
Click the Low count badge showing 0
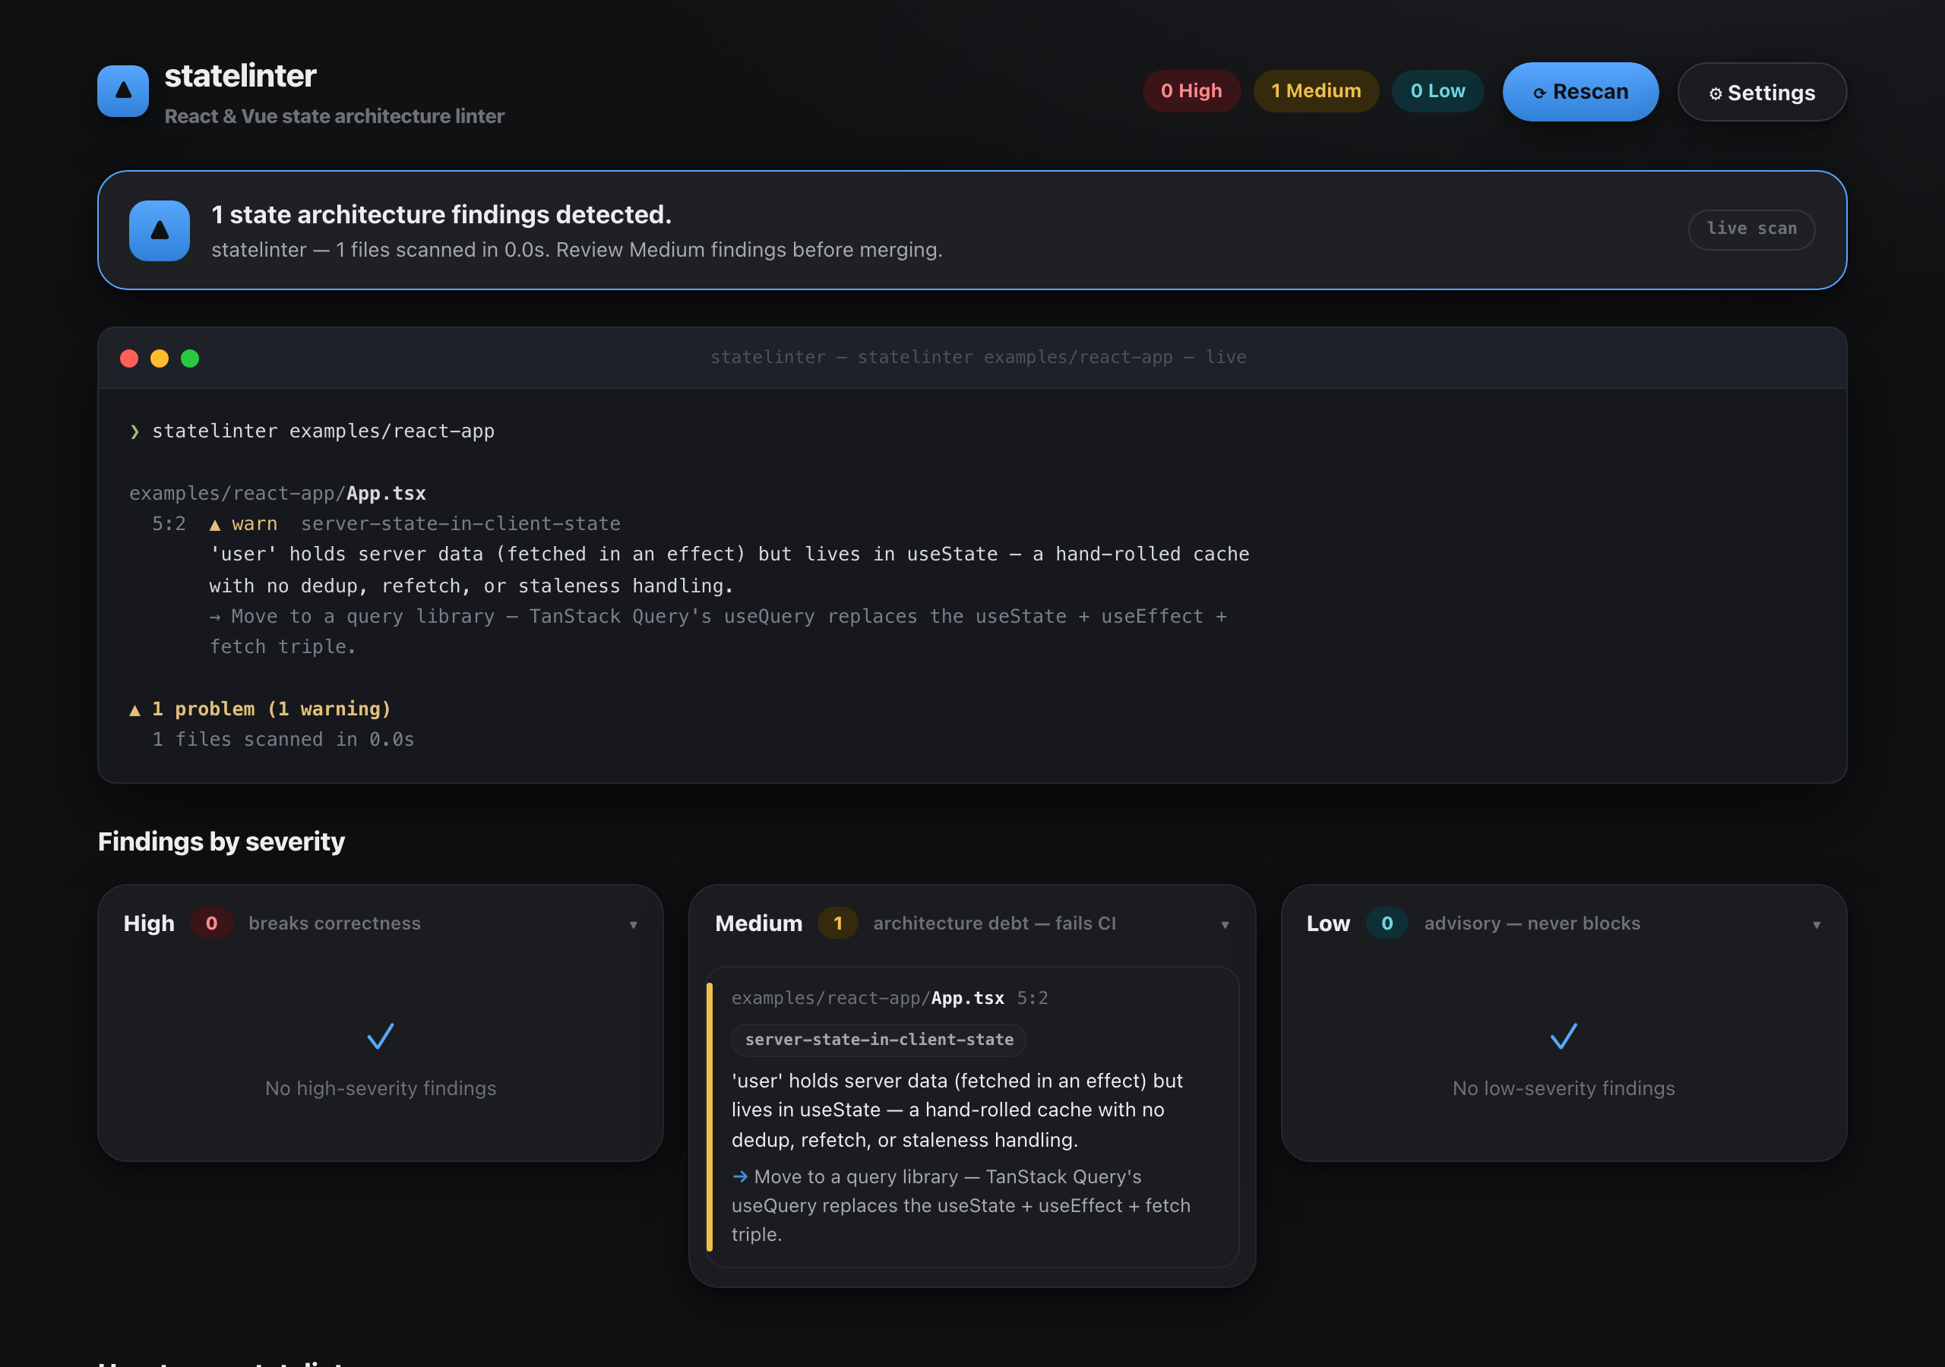pyautogui.click(x=1387, y=923)
